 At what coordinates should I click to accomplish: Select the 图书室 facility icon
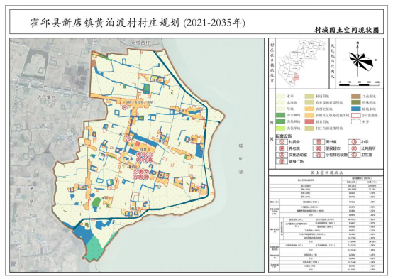319,142
